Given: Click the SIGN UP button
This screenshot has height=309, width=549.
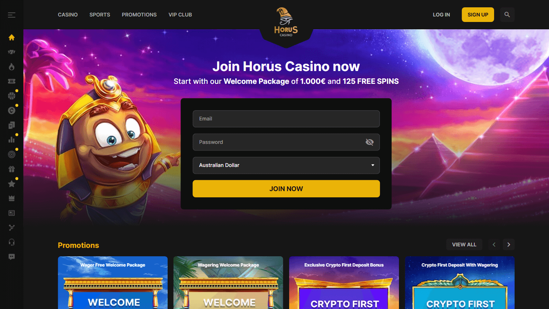Looking at the screenshot, I should tap(478, 15).
